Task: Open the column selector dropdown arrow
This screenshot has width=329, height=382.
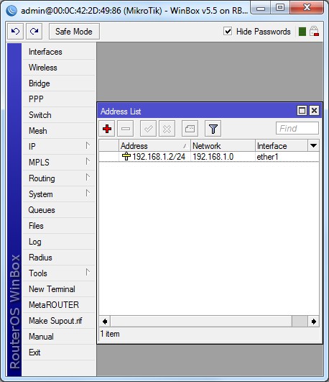Action: click(313, 146)
